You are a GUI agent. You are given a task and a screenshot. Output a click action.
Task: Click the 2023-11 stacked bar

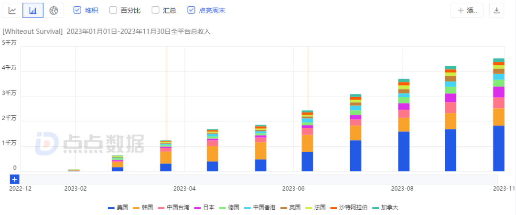[x=498, y=115]
